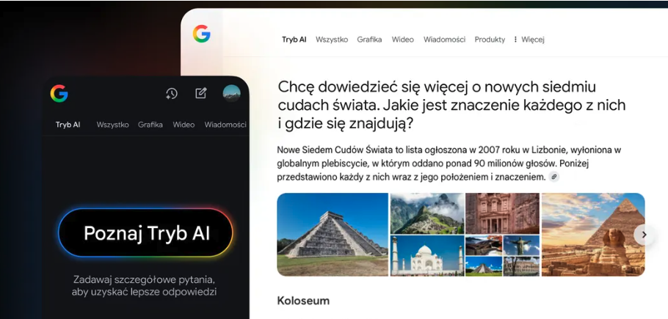Open Grafika tab in mobile panel
The width and height of the screenshot is (668, 319).
(150, 125)
